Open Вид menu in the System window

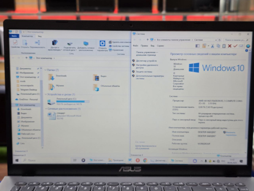click(152, 46)
